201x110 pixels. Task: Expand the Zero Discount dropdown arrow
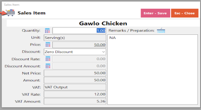pos(103,52)
